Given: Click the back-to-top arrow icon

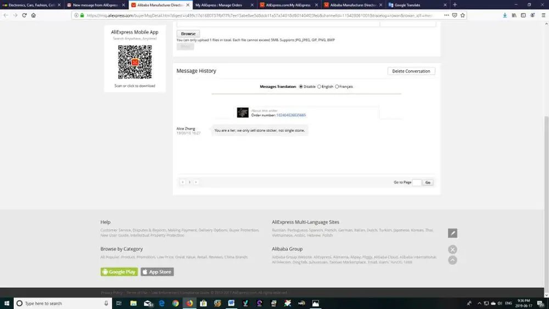Looking at the screenshot, I should [x=452, y=260].
